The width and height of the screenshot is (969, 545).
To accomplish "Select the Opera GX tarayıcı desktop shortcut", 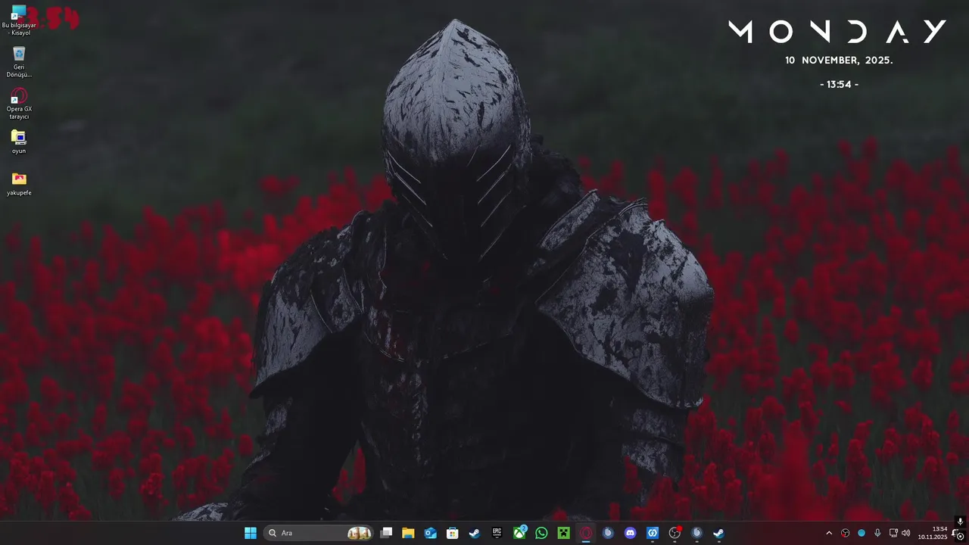I will tap(19, 104).
